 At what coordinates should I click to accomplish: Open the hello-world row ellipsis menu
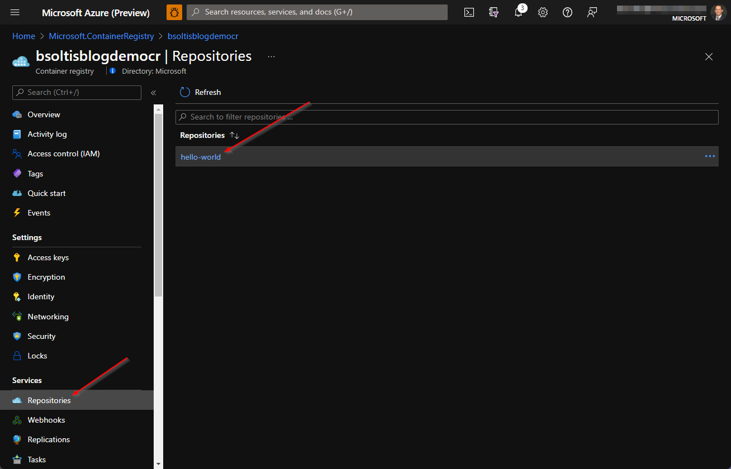point(710,156)
